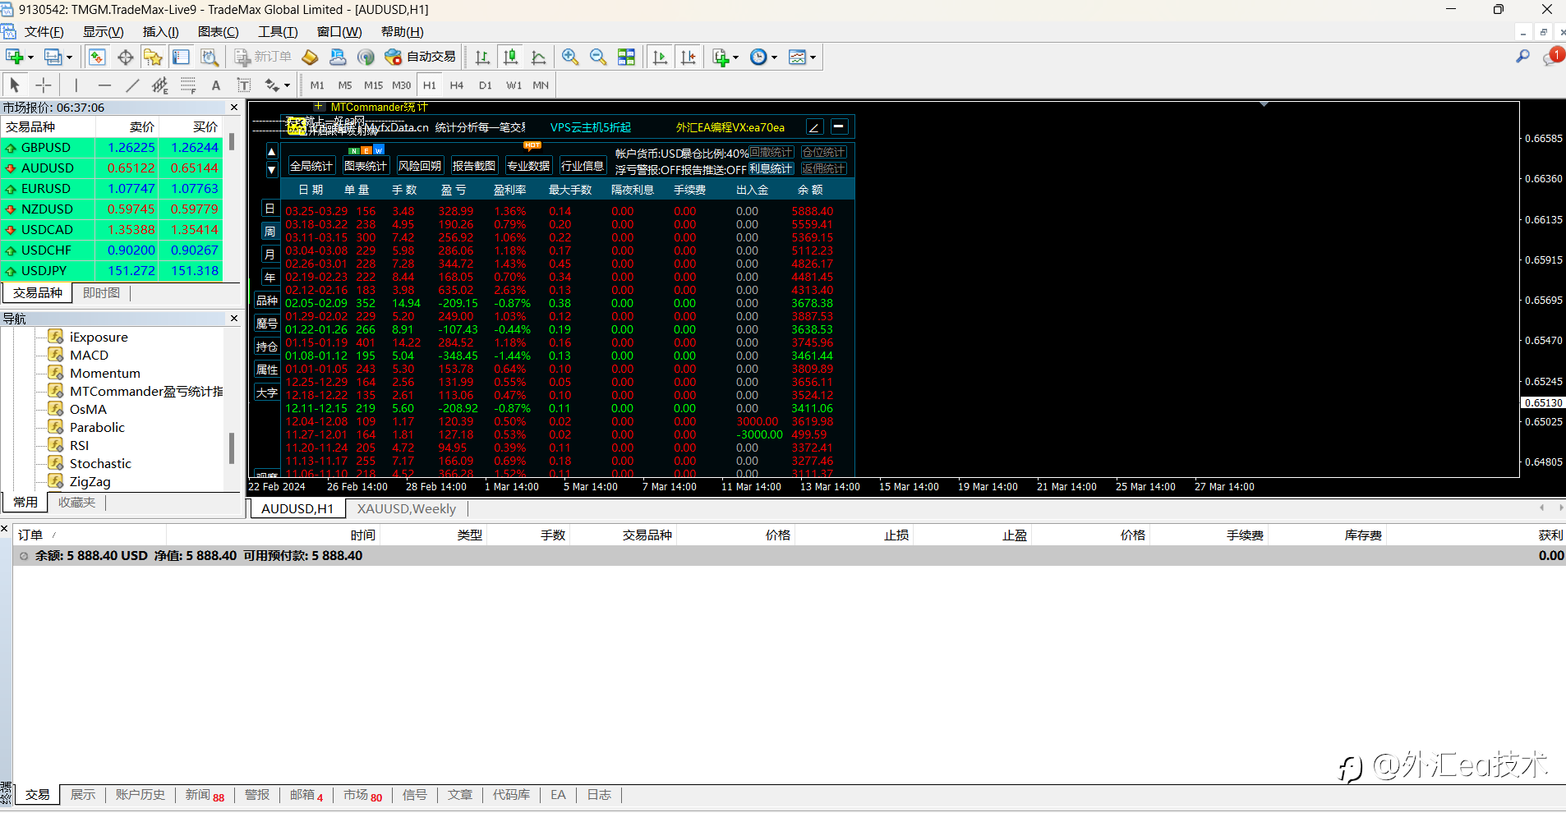Image resolution: width=1566 pixels, height=813 pixels.
Task: Tile chart windows icon
Action: 626,57
